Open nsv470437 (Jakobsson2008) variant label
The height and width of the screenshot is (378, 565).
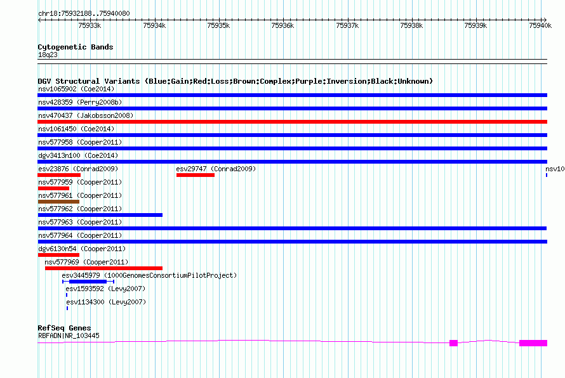tap(86, 115)
